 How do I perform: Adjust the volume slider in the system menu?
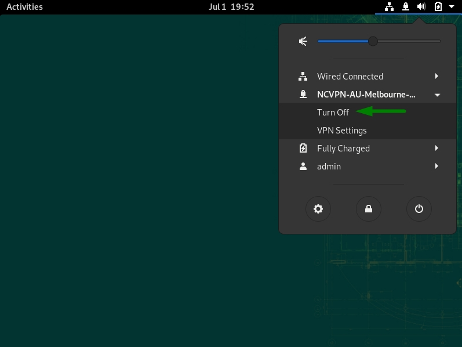tap(379, 41)
